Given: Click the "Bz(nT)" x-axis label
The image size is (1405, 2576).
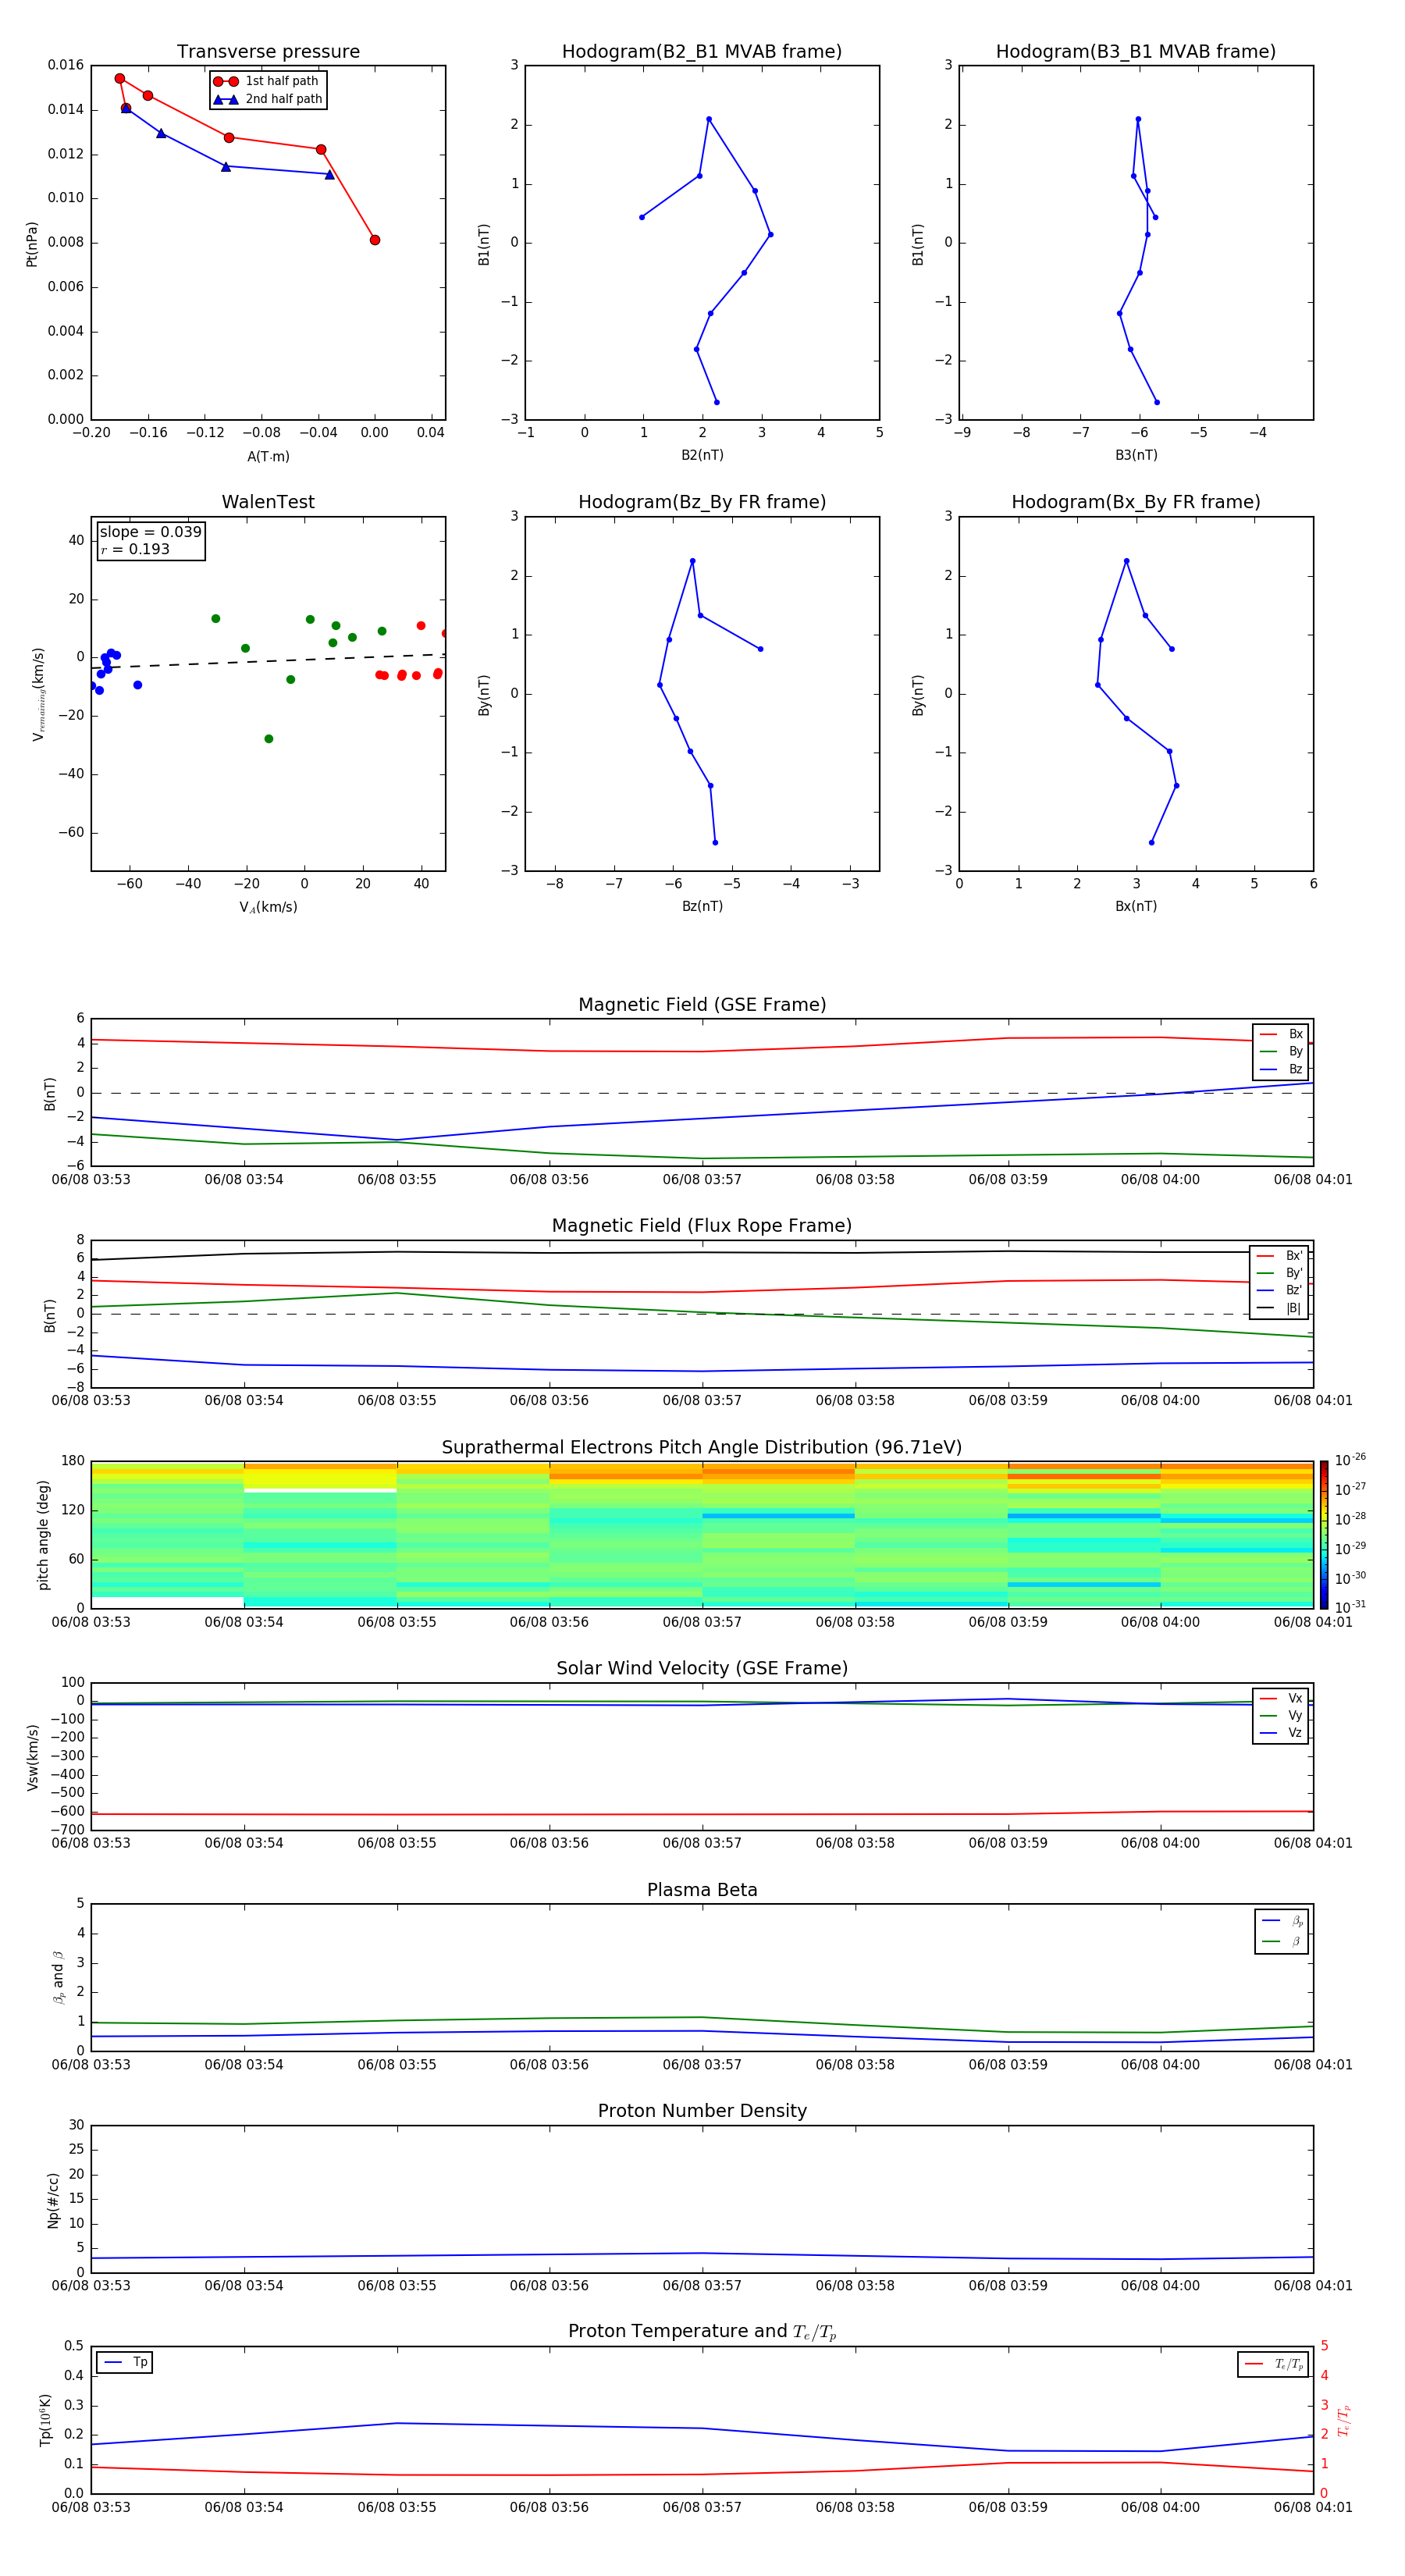Looking at the screenshot, I should pyautogui.click(x=702, y=906).
